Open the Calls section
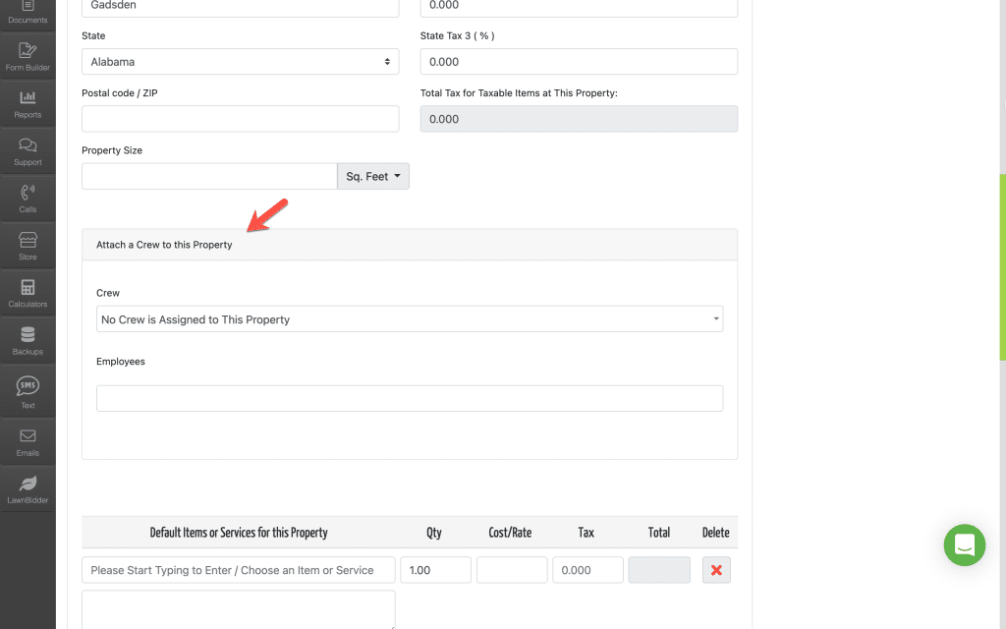 pyautogui.click(x=28, y=197)
